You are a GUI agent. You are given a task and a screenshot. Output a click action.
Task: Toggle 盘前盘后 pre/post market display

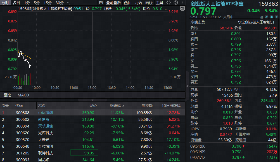pyautogui.click(x=113, y=3)
